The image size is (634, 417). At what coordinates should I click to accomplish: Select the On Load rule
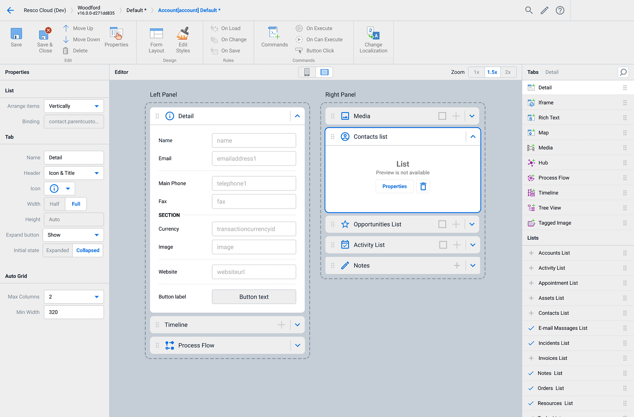[230, 28]
